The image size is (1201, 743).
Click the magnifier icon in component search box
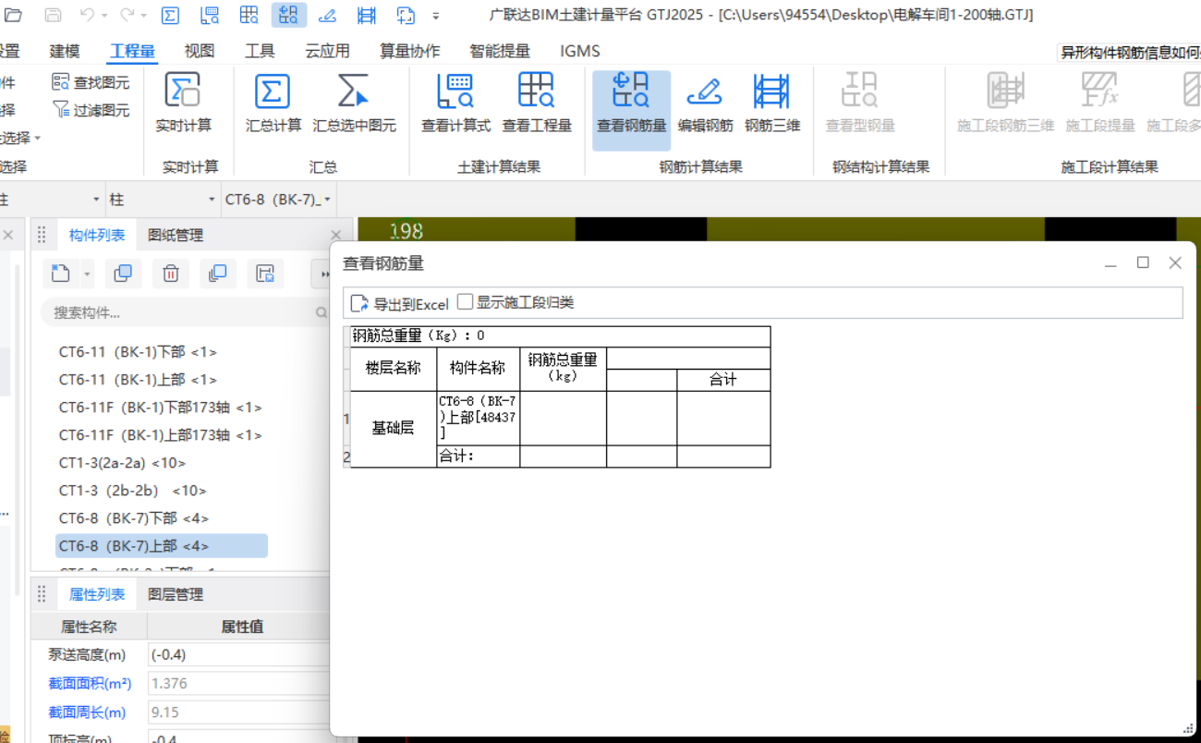tap(321, 313)
